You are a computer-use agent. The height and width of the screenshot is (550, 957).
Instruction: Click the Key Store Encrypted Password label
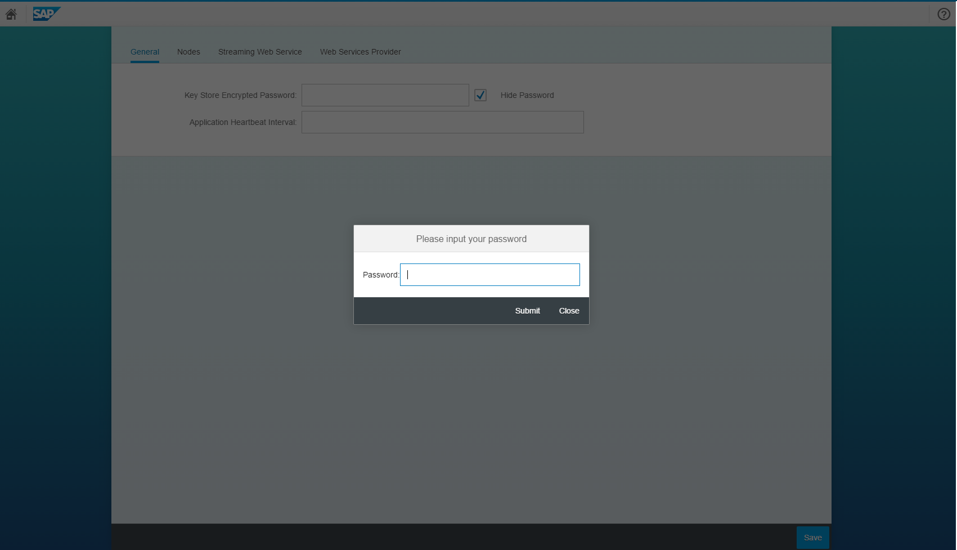pos(240,95)
